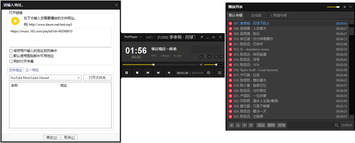Toggle playlist with the hamburger icon
Screen dimensions: 355x143
(x=220, y=73)
